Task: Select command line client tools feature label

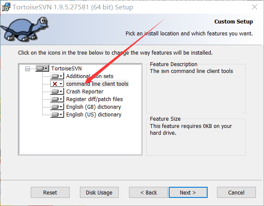Action: pos(97,84)
